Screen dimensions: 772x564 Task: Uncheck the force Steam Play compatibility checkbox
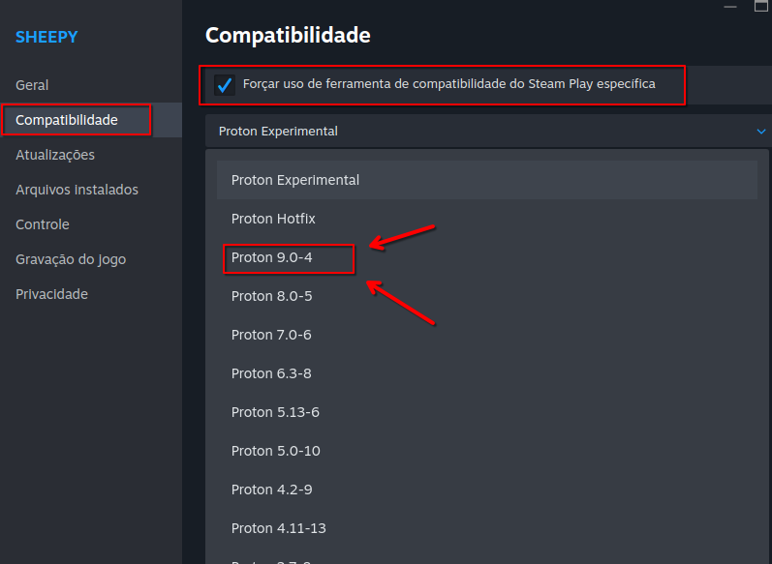point(225,85)
